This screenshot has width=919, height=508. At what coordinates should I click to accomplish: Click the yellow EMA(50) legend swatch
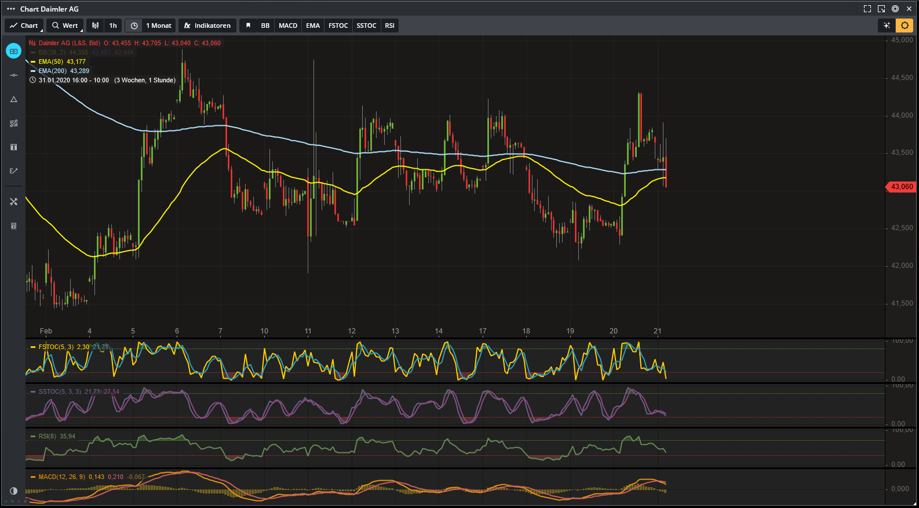point(33,61)
